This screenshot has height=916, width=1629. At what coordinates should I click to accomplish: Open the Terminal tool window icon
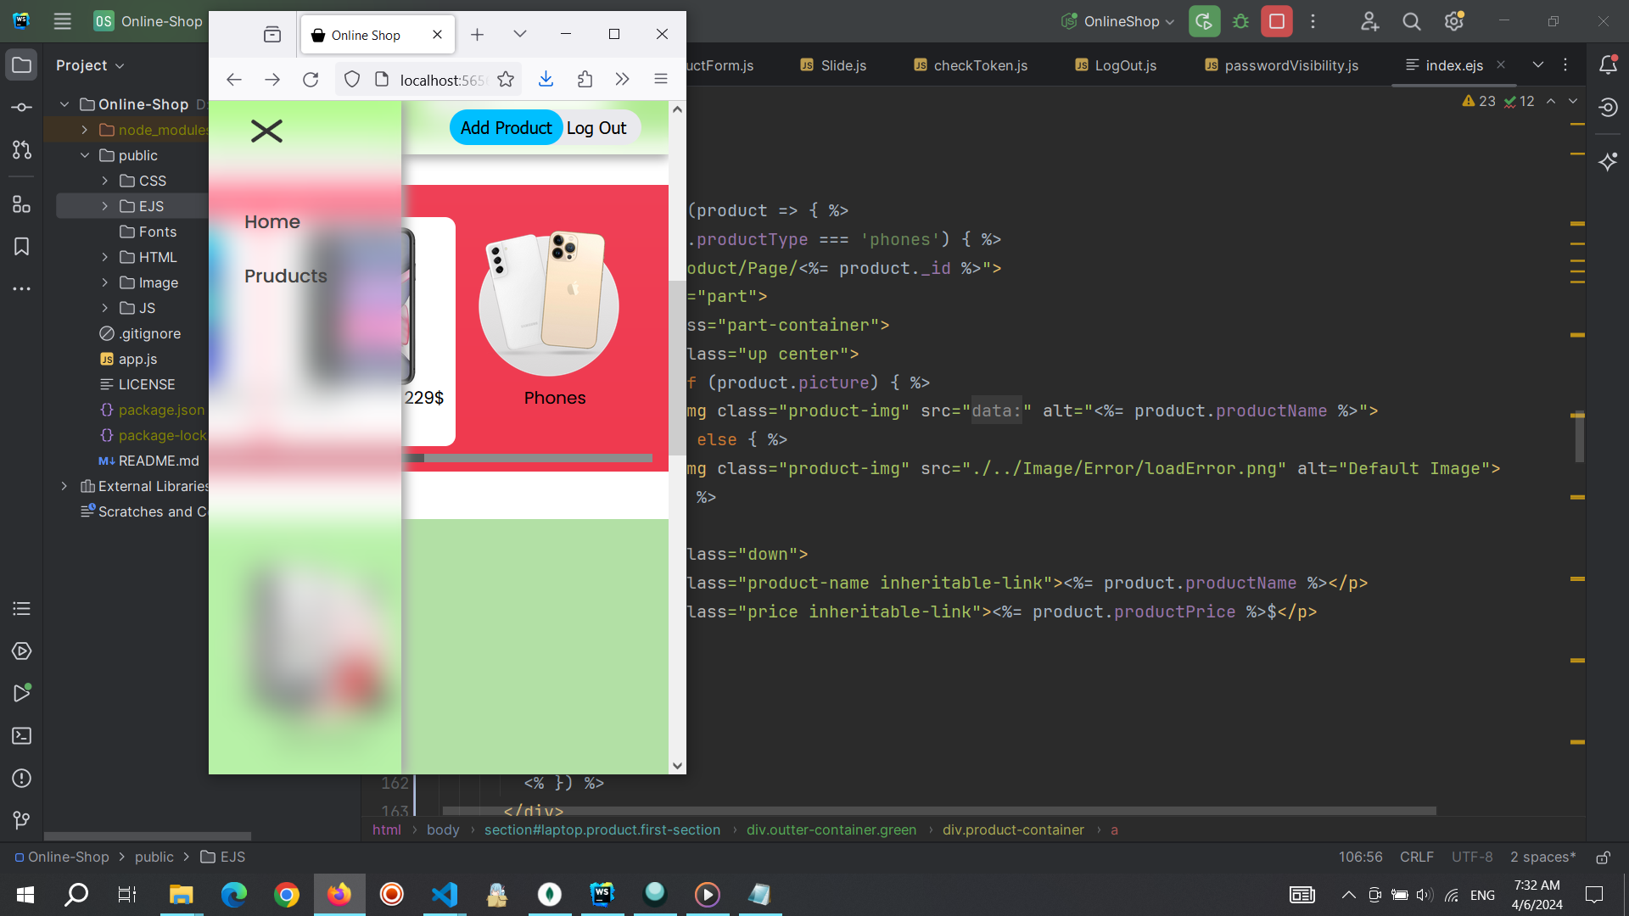click(22, 736)
